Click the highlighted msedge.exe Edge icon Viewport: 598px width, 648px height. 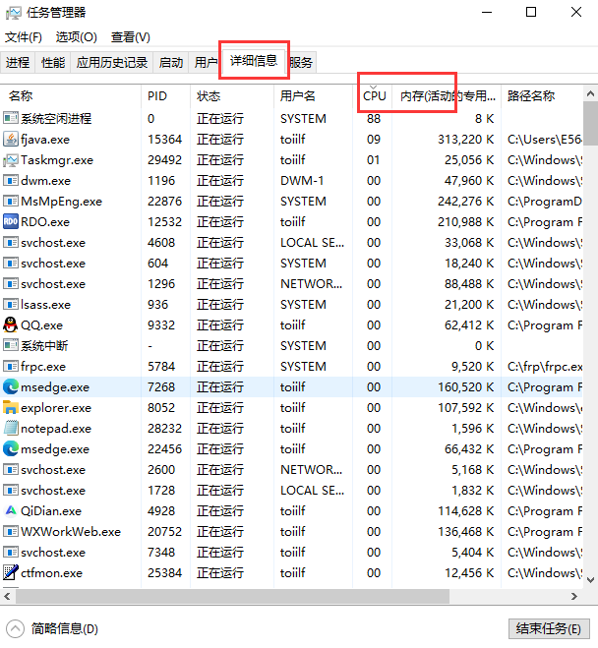(x=11, y=386)
